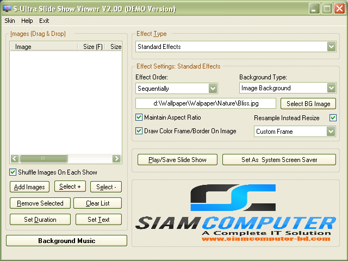Screen dimensions: 348x261
Task: Toggle Shuffle Images On Each Show
Action: tap(13, 172)
